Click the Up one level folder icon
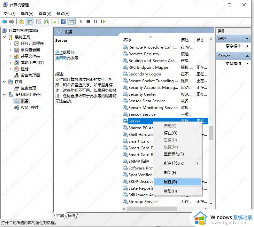Screen dimensions: 254x227 pyautogui.click(x=21, y=21)
